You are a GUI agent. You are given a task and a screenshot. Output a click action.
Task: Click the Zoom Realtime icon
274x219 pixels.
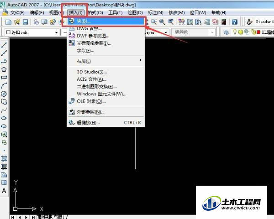154,22
